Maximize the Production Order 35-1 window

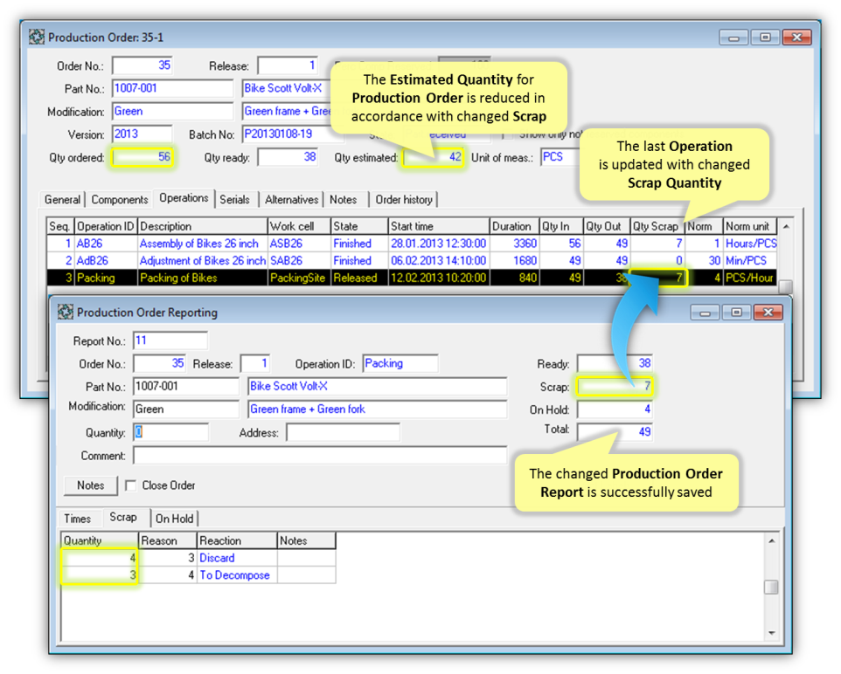coord(765,38)
